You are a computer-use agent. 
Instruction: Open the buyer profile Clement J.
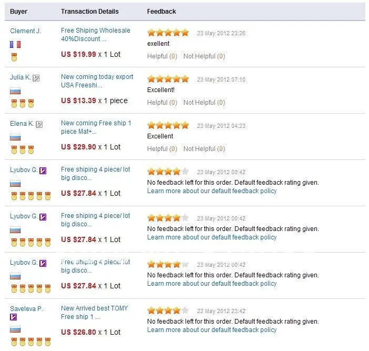[25, 31]
